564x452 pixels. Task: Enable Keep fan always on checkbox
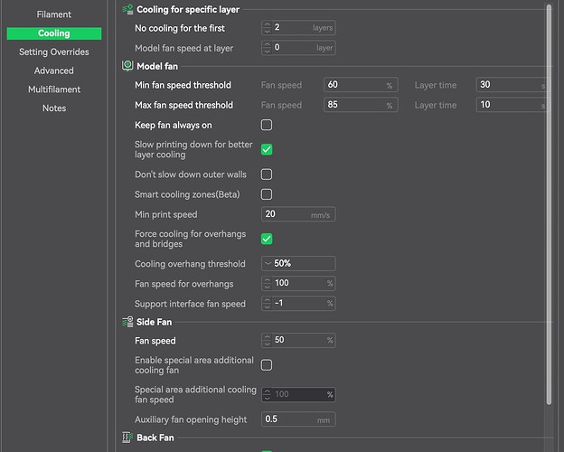coord(267,125)
